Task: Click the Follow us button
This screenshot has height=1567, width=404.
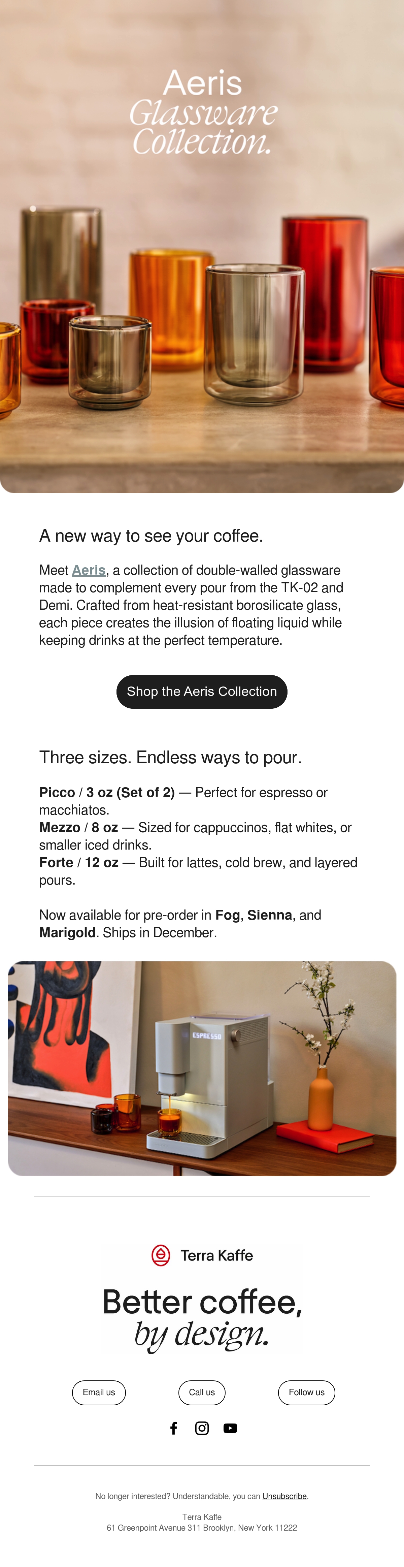Action: coord(307,1393)
